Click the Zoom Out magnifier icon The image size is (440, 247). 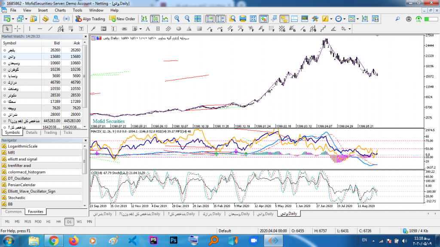(x=186, y=19)
